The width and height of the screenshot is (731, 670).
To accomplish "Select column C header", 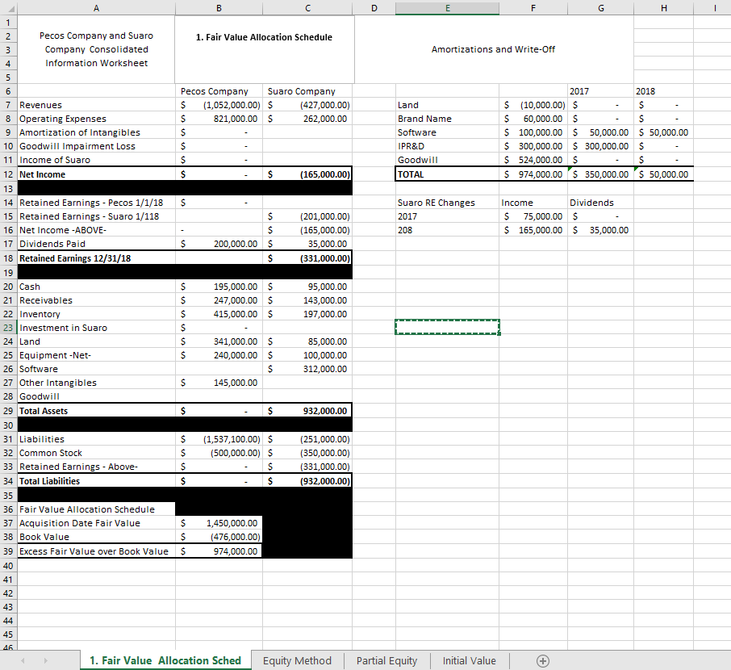I will 307,8.
